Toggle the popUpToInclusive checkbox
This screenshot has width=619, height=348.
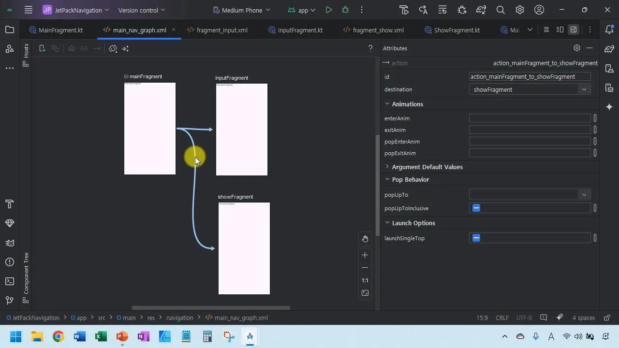[x=476, y=208]
